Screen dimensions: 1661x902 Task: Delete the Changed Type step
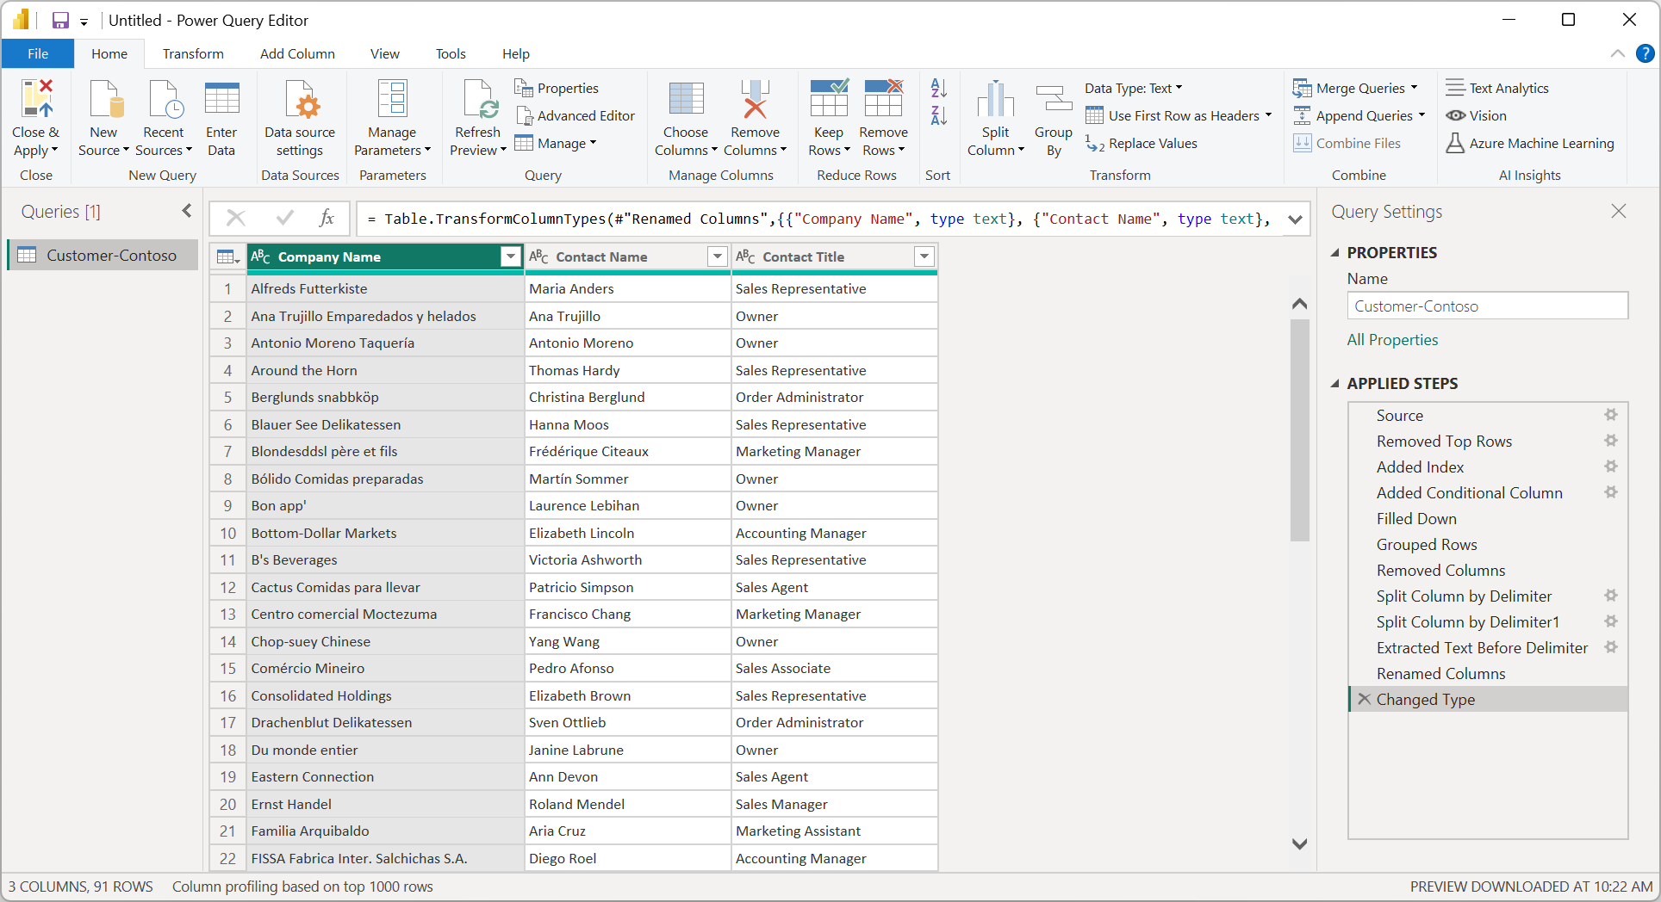1364,699
